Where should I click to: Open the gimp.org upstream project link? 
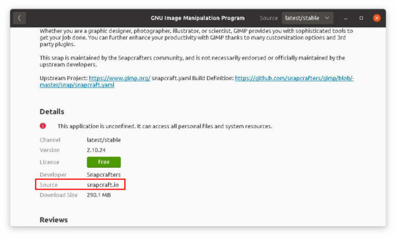(119, 78)
